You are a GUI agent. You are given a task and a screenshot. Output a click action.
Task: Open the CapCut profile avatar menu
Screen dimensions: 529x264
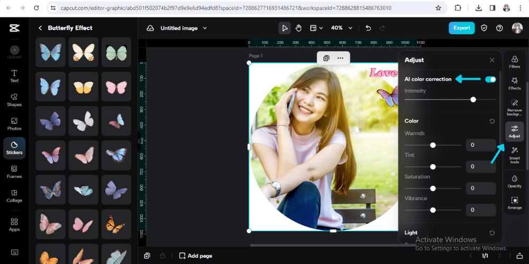[517, 28]
